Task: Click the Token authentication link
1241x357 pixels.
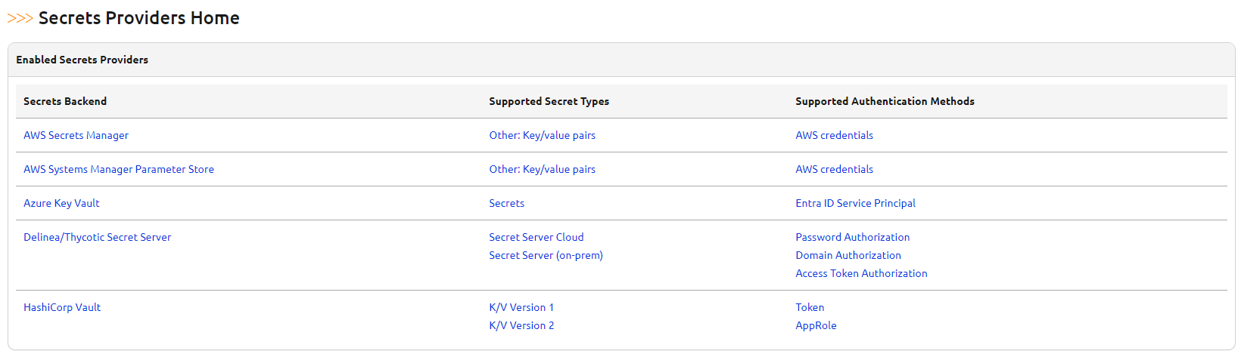Action: coord(810,307)
